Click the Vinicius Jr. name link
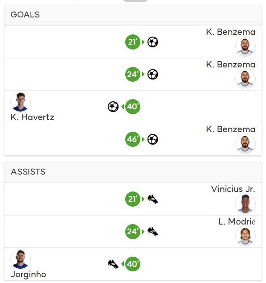Image resolution: width=266 pixels, height=283 pixels. (x=233, y=189)
